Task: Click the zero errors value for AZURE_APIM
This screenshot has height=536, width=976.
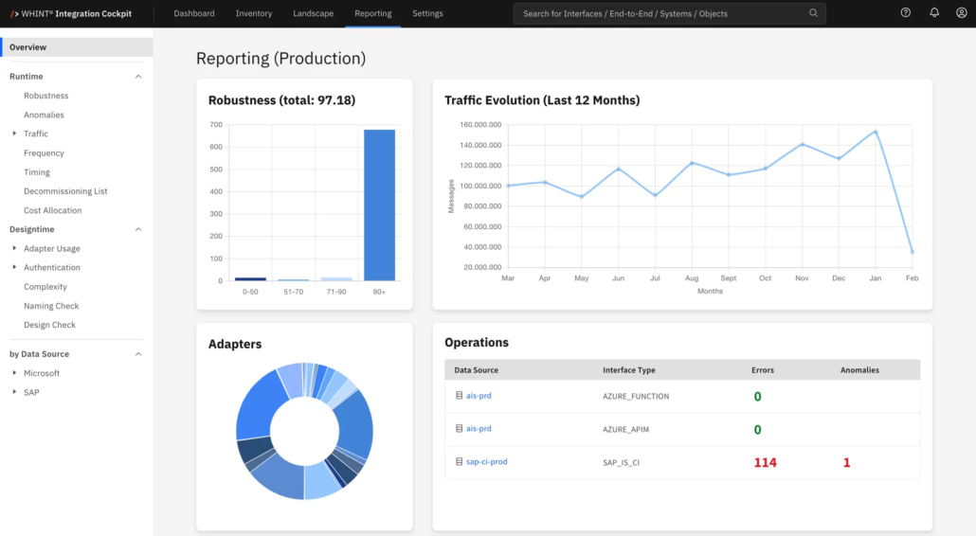Action: click(757, 430)
